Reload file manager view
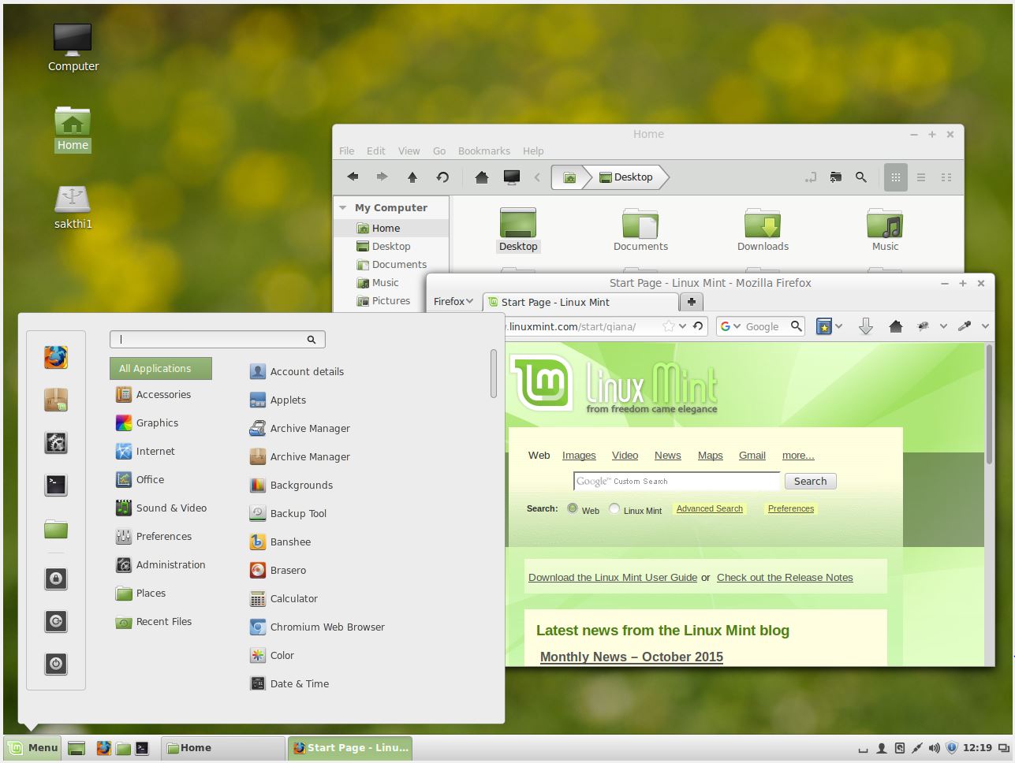The image size is (1015, 763). pos(442,177)
